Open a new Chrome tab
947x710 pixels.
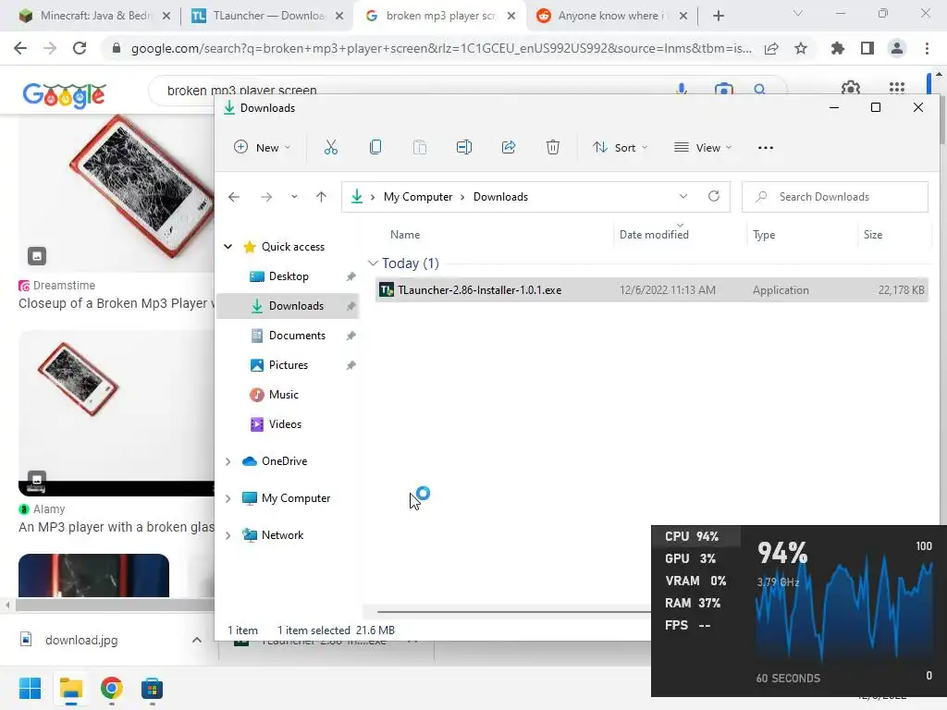718,16
